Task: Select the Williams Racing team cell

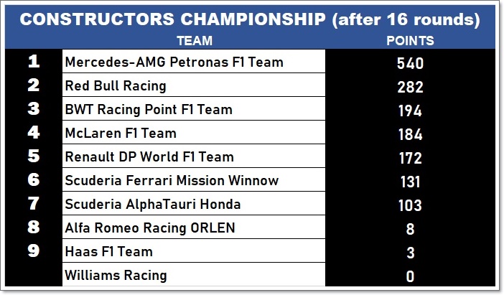Action: pos(194,274)
